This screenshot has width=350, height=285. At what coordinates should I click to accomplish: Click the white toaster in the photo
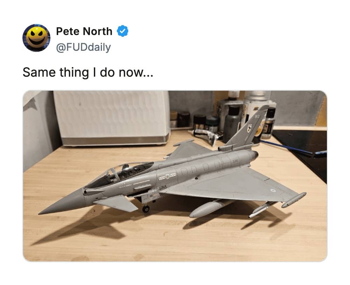(x=112, y=117)
